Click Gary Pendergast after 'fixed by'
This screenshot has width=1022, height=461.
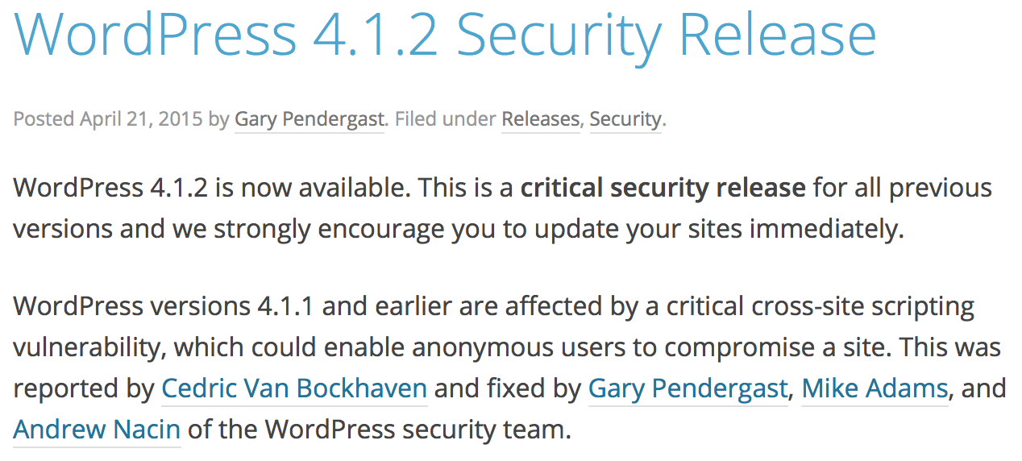click(x=688, y=389)
